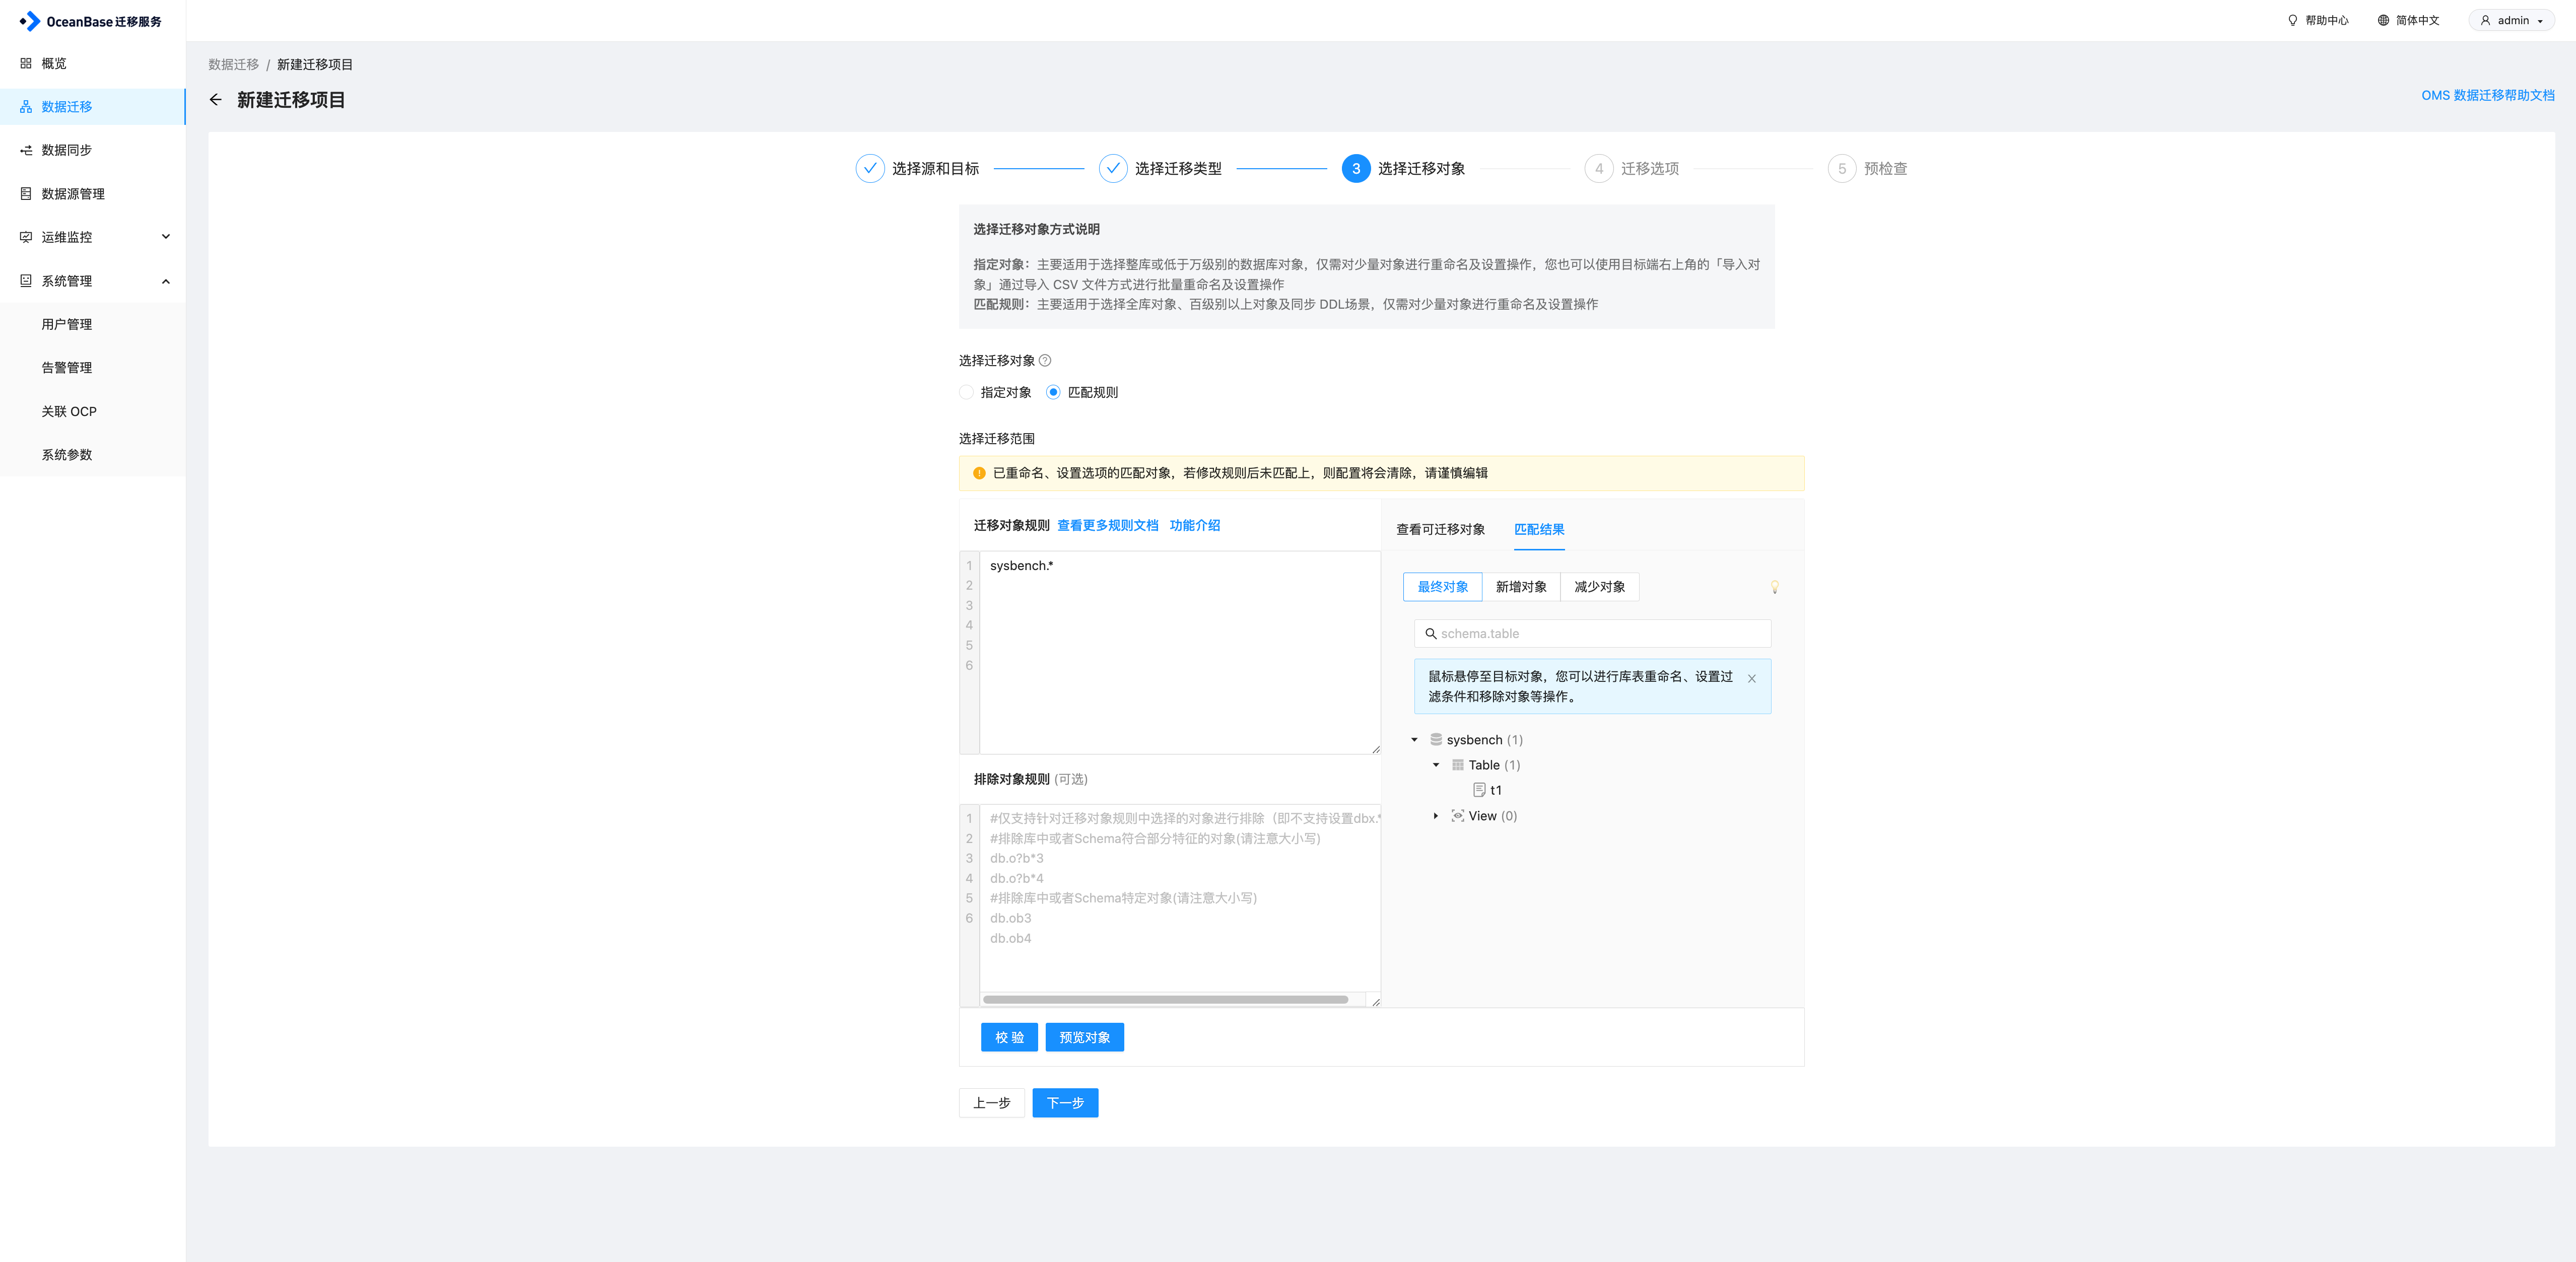Click the back arrow next to 新建迁移项目
Image resolution: width=2576 pixels, height=1262 pixels.
click(215, 100)
